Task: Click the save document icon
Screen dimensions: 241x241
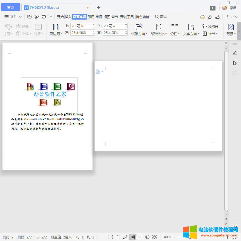Action: click(29, 17)
